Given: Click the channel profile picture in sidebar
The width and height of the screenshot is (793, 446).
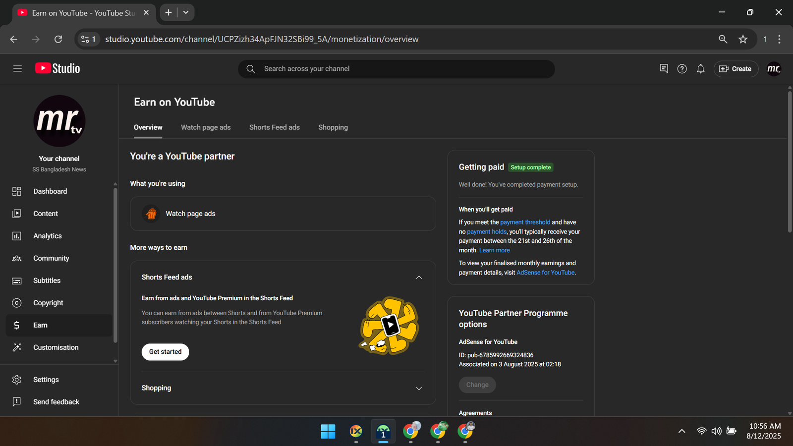Looking at the screenshot, I should tap(59, 121).
